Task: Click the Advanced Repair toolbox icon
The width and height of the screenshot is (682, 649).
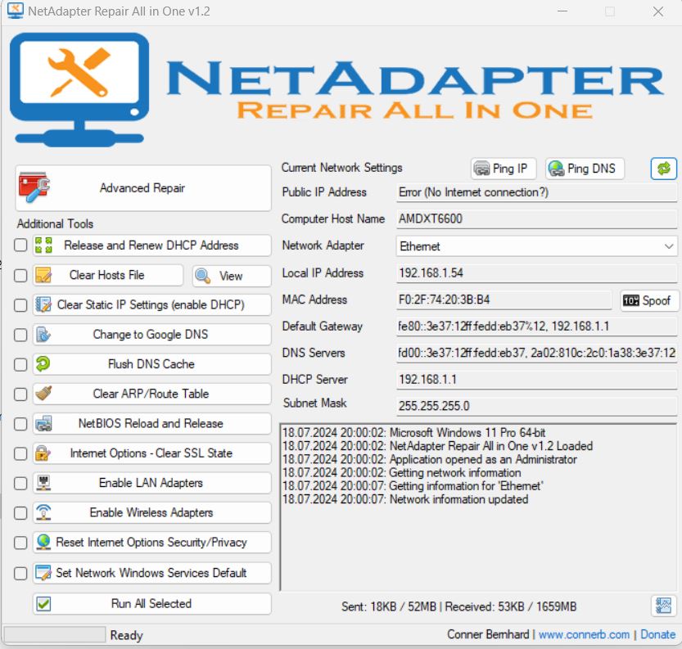Action: coord(34,187)
